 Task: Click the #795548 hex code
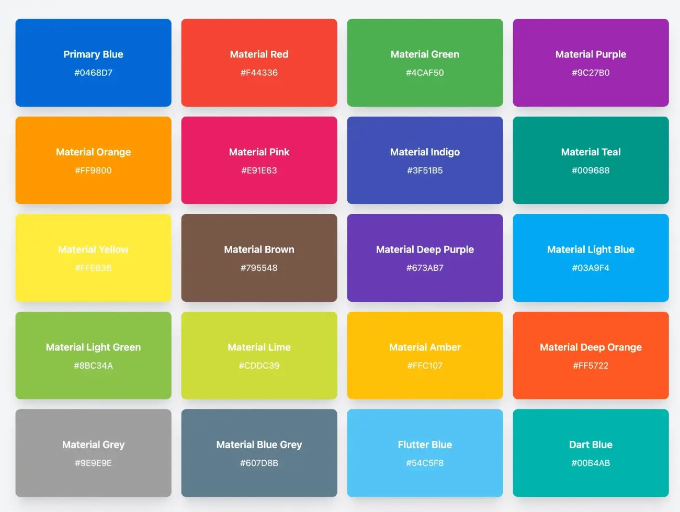pos(259,268)
